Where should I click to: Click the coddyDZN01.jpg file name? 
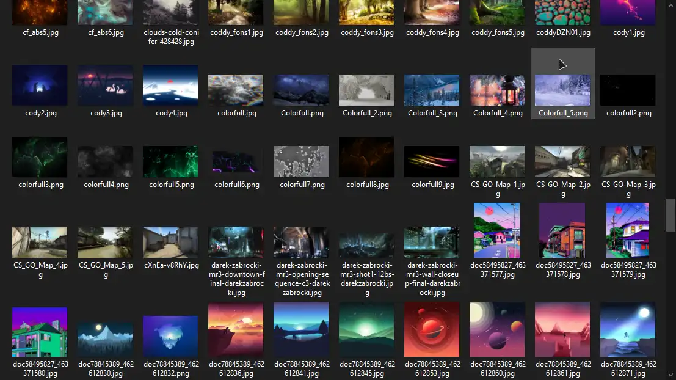563,32
